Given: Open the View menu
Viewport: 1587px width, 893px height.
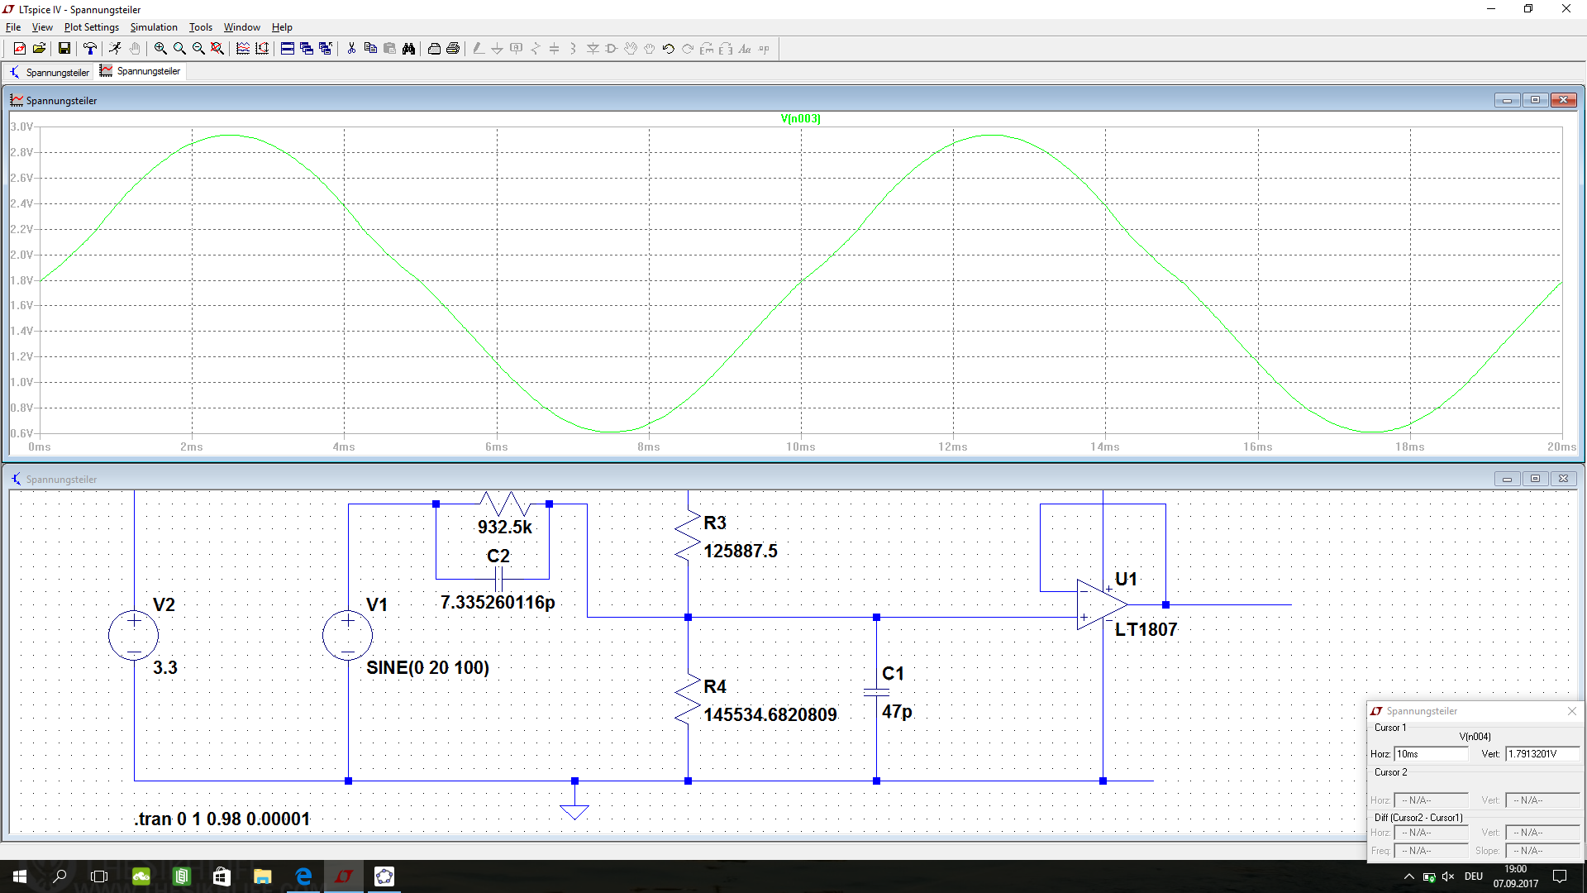Looking at the screenshot, I should pyautogui.click(x=42, y=27).
